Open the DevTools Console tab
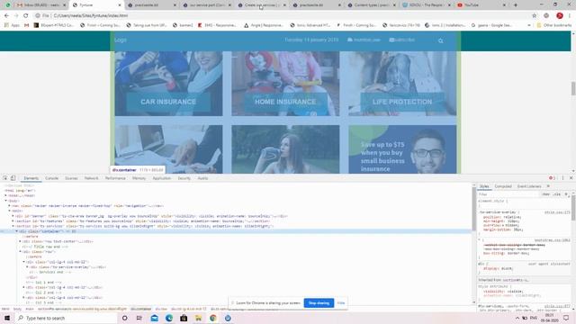Image resolution: width=576 pixels, height=324 pixels. click(x=52, y=178)
